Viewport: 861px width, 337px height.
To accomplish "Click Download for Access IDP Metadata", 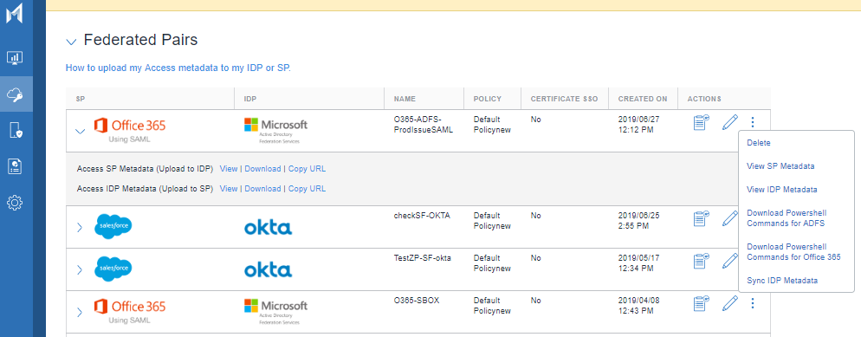I will click(262, 188).
